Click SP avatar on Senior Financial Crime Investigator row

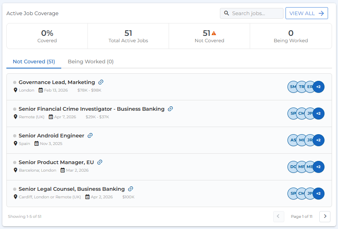(x=292, y=114)
